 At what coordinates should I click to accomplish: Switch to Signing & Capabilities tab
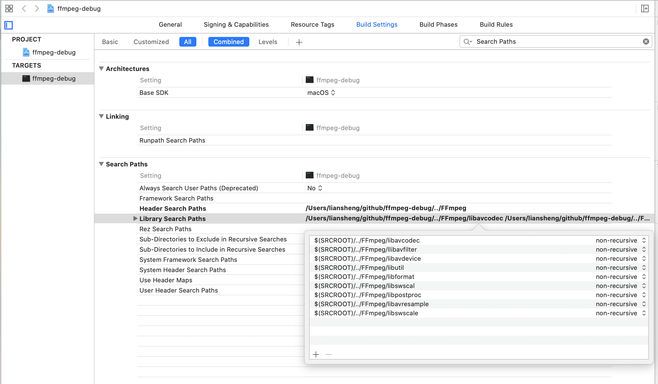(x=236, y=24)
